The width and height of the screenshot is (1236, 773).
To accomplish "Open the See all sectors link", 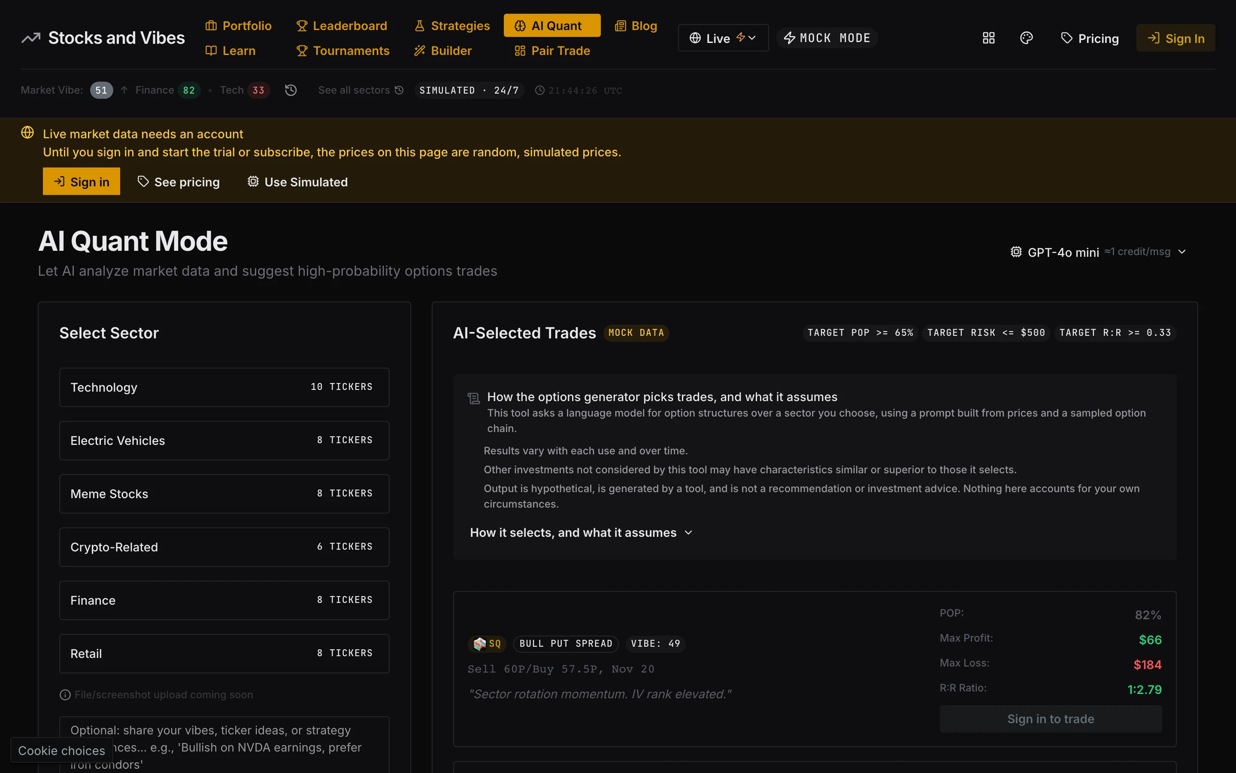I will pyautogui.click(x=361, y=90).
